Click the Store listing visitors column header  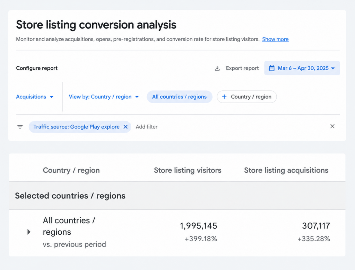(x=188, y=170)
